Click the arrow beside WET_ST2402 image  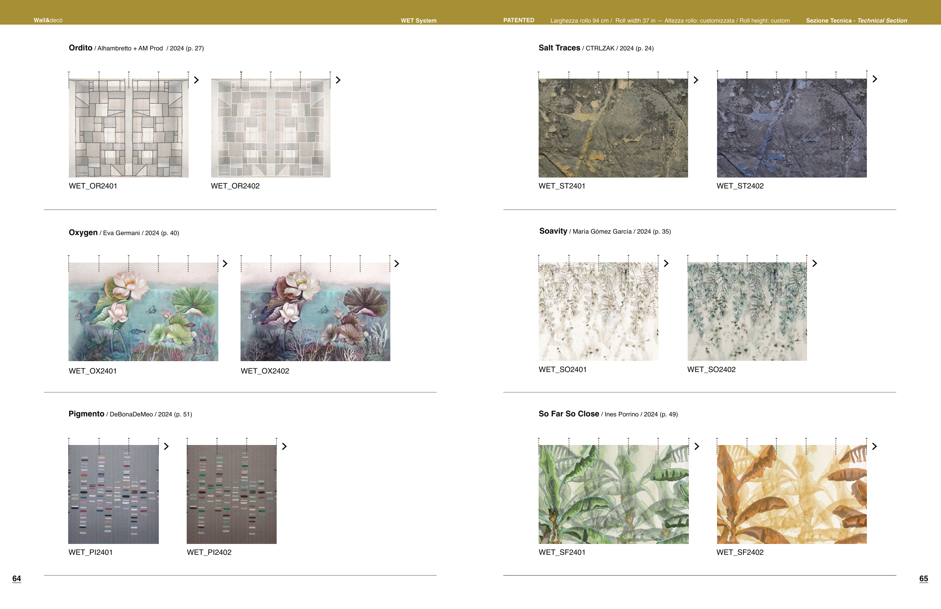click(875, 79)
